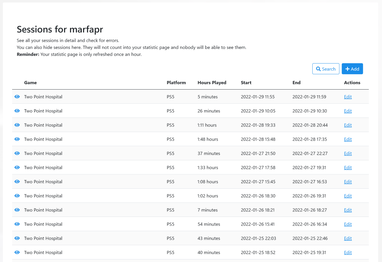Hide the 43 minutes session via eye icon
The image size is (382, 262).
(x=17, y=238)
